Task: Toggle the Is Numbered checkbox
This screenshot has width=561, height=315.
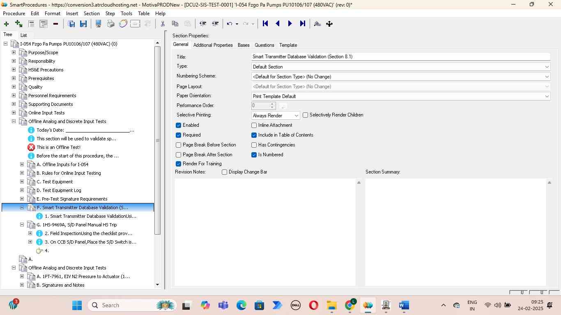Action: coord(254,155)
